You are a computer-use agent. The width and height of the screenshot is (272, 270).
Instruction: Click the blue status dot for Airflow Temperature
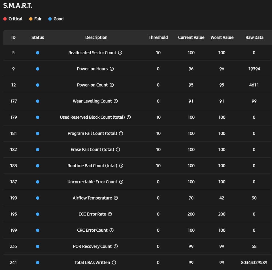pyautogui.click(x=38, y=198)
